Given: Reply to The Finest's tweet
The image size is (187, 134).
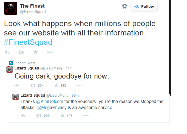Looking at the screenshot, I should (7, 52).
